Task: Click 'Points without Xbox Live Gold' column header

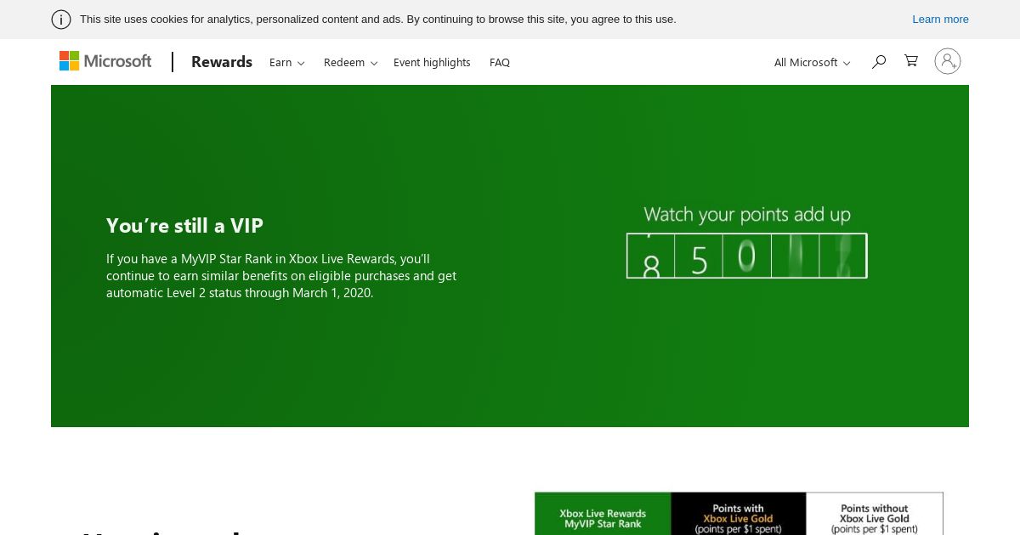Action: tap(875, 518)
